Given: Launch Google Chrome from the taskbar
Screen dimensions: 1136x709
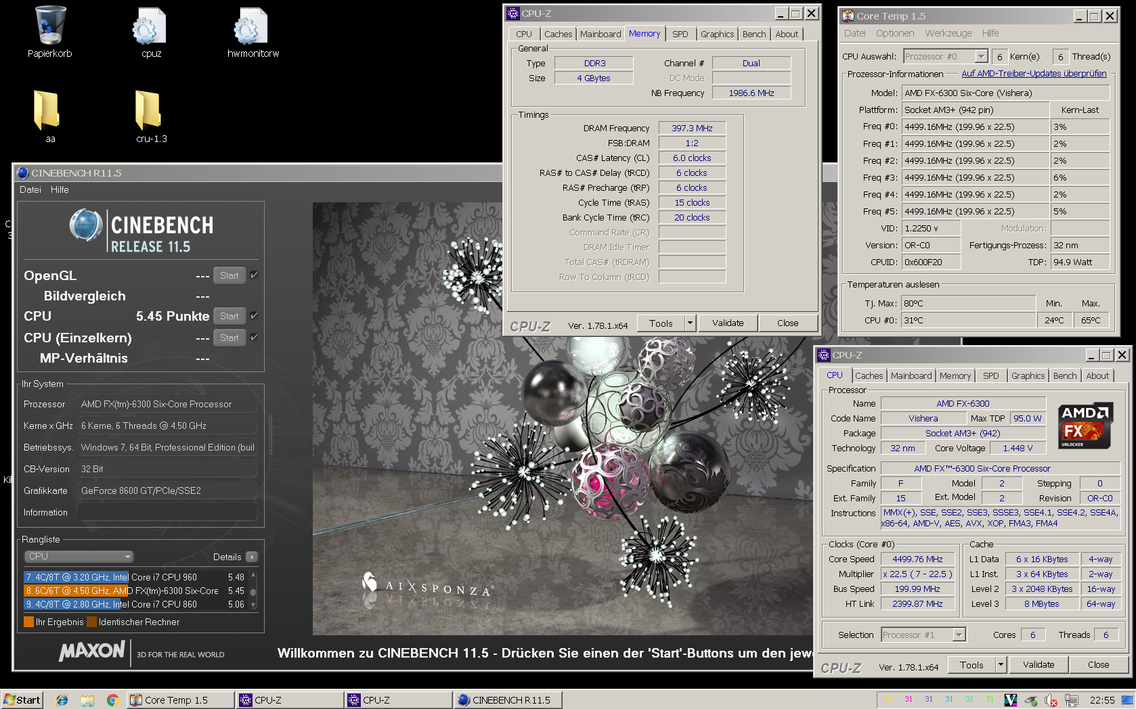Looking at the screenshot, I should click(x=112, y=700).
